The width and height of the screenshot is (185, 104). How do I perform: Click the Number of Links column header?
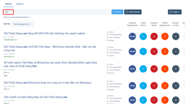tap(176, 24)
